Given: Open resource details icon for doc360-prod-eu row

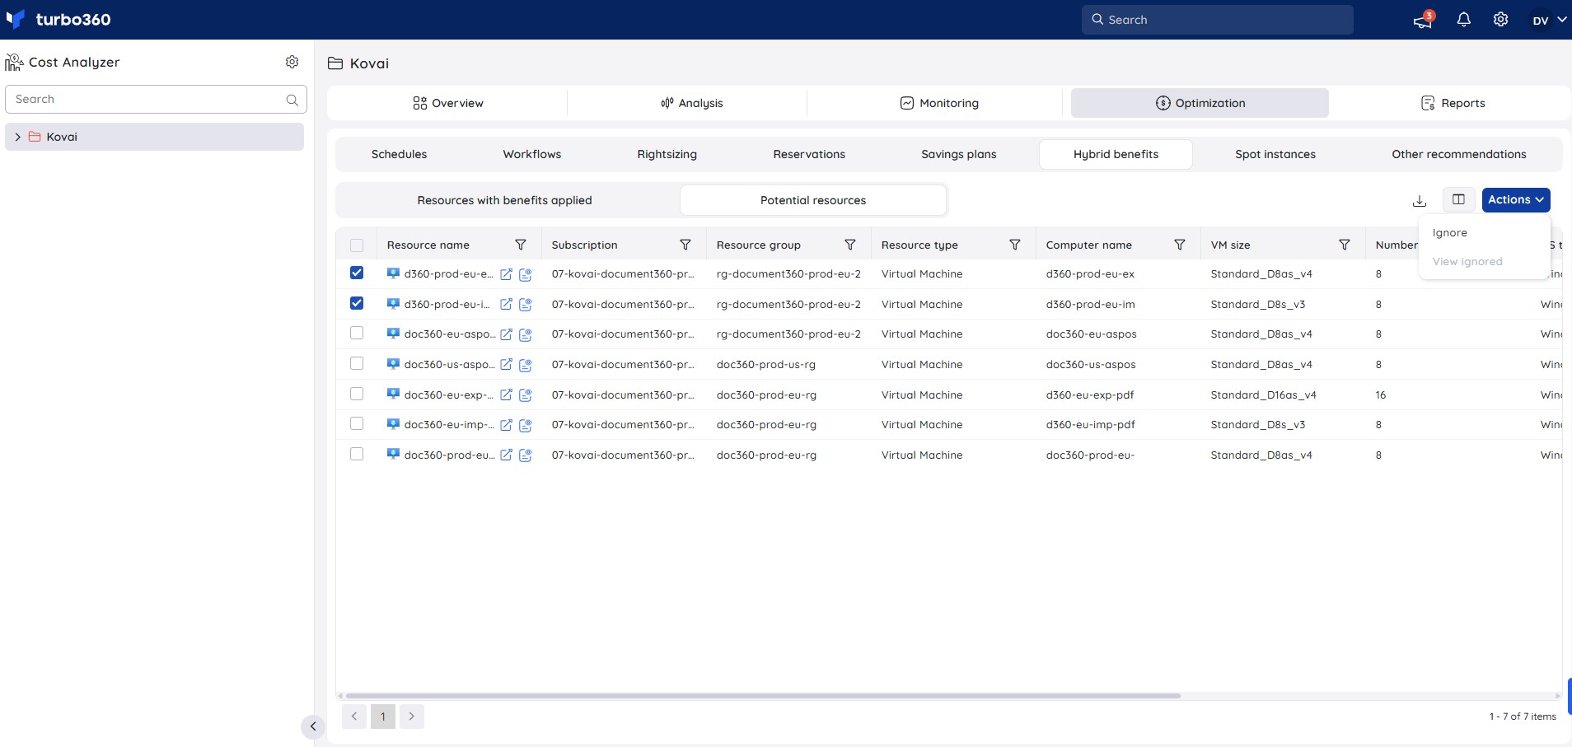Looking at the screenshot, I should (525, 455).
